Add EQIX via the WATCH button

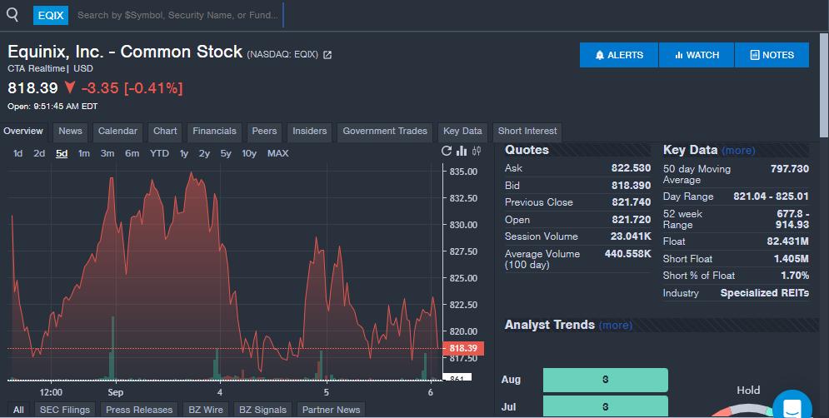tap(697, 55)
